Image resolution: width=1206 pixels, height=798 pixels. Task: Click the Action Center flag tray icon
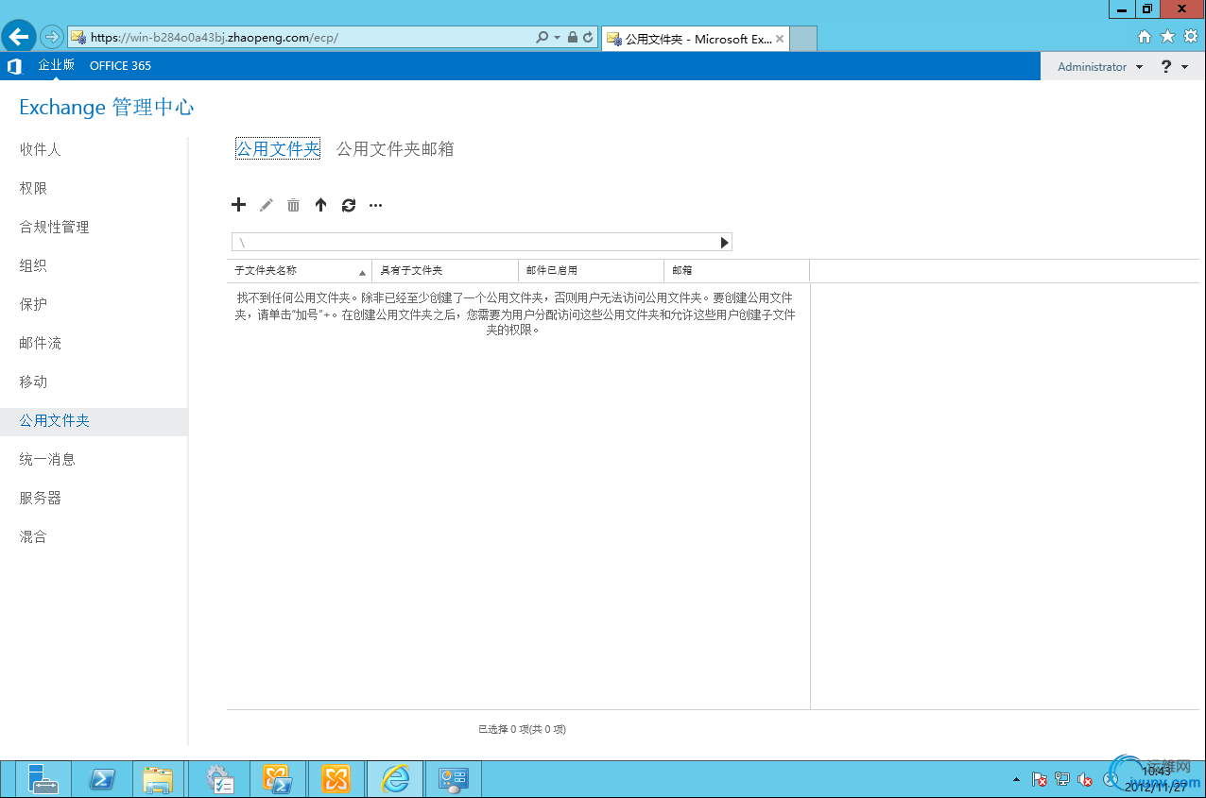pos(1039,780)
